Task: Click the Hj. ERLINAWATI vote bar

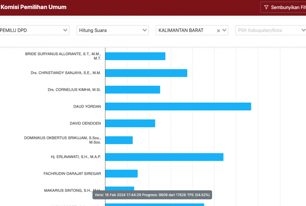Action: tap(164, 157)
